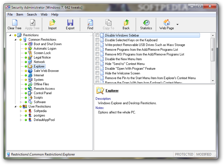Expand the Software tree node
Viewport: 224px width, 165px height.
(x=21, y=102)
